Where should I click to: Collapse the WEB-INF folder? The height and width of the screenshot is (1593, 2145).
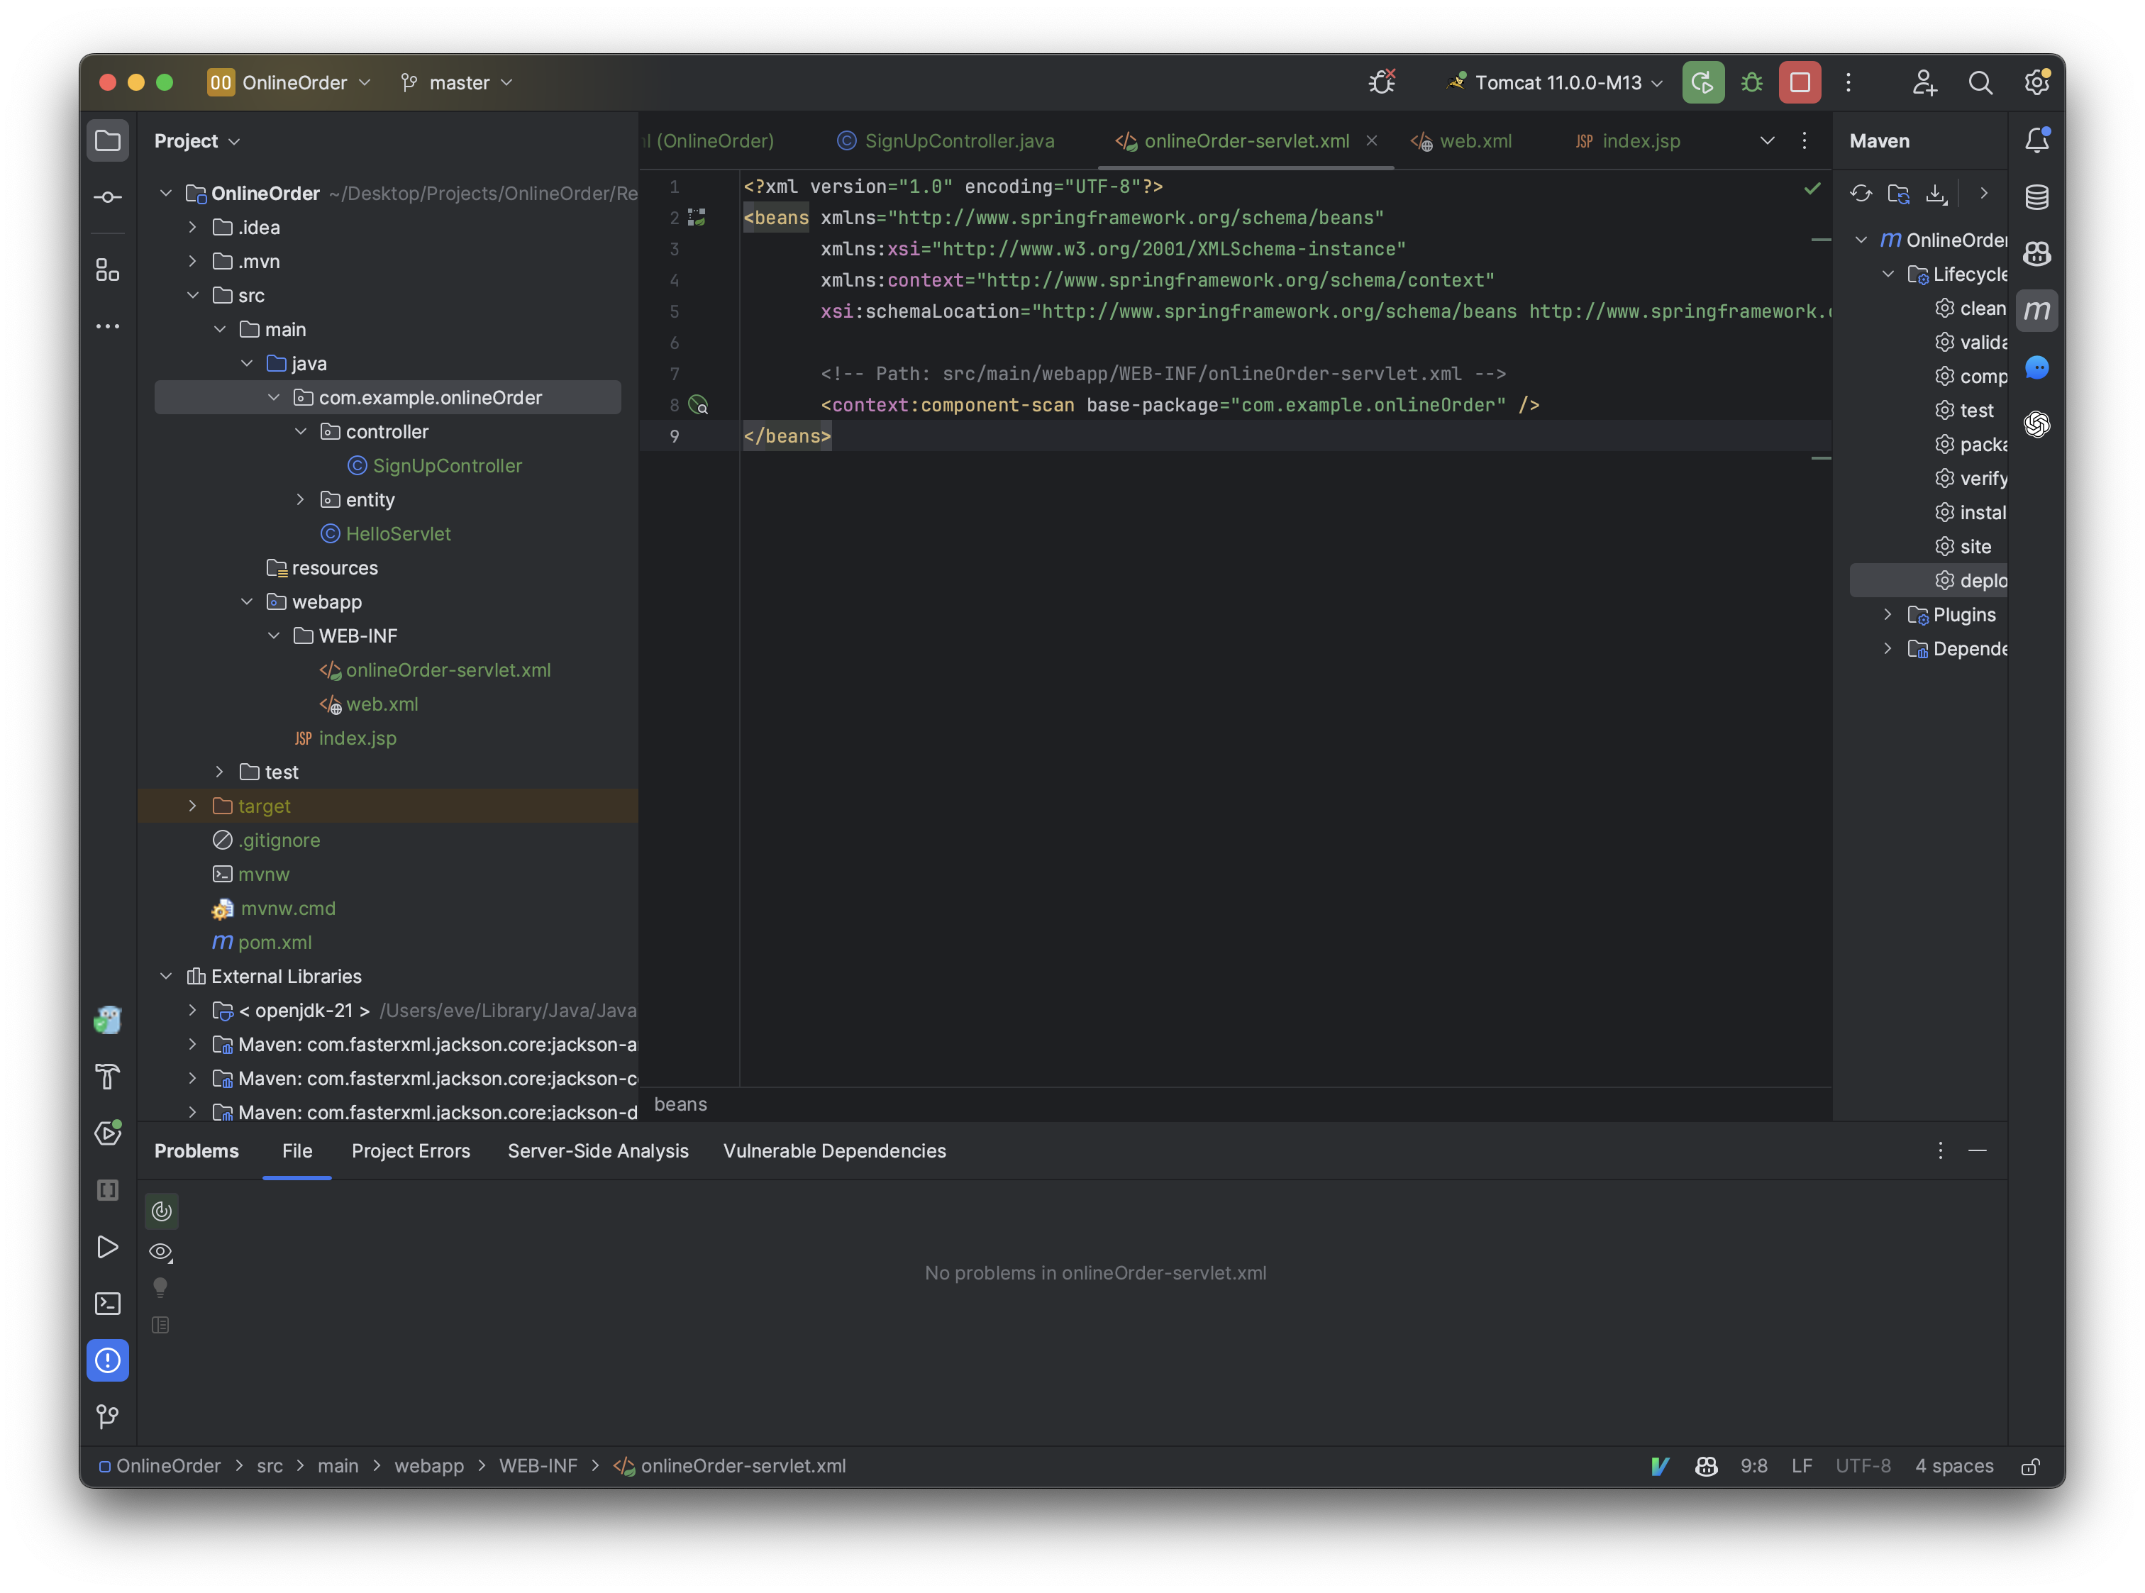(x=275, y=635)
